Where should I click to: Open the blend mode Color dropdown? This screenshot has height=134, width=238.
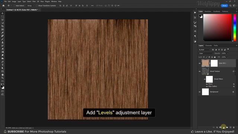point(206,54)
